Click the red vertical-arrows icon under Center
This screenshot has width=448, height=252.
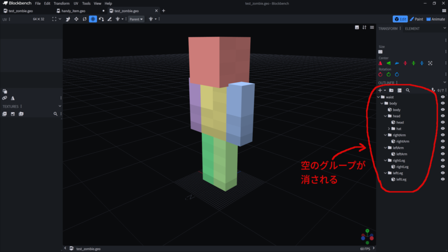pos(405,63)
